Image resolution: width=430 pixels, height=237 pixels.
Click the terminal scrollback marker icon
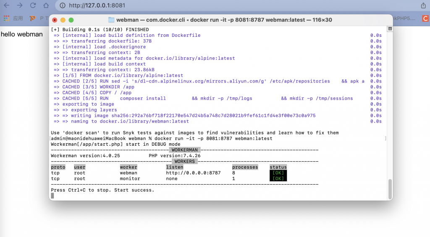(390, 29)
